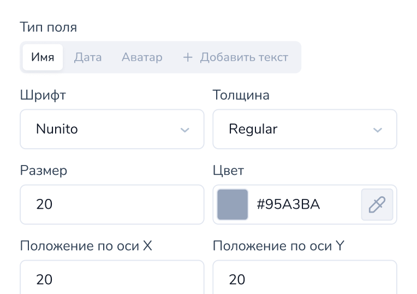Click the Тип поля heading label

(x=49, y=27)
